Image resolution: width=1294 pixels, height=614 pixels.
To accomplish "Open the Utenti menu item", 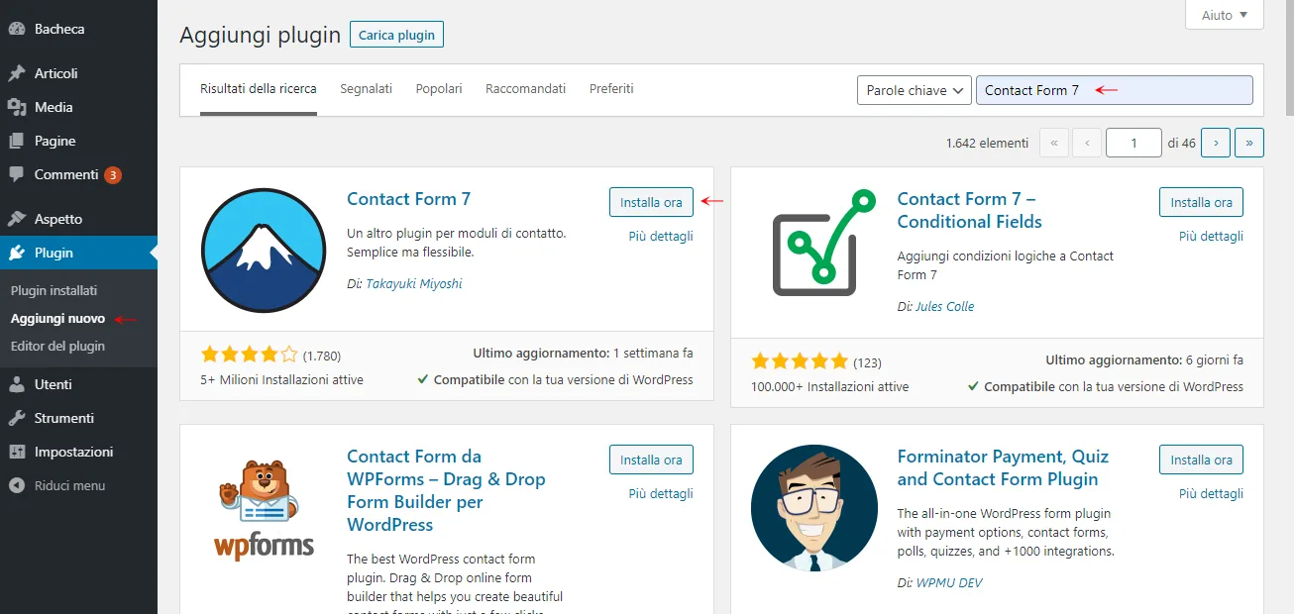I will coord(78,384).
